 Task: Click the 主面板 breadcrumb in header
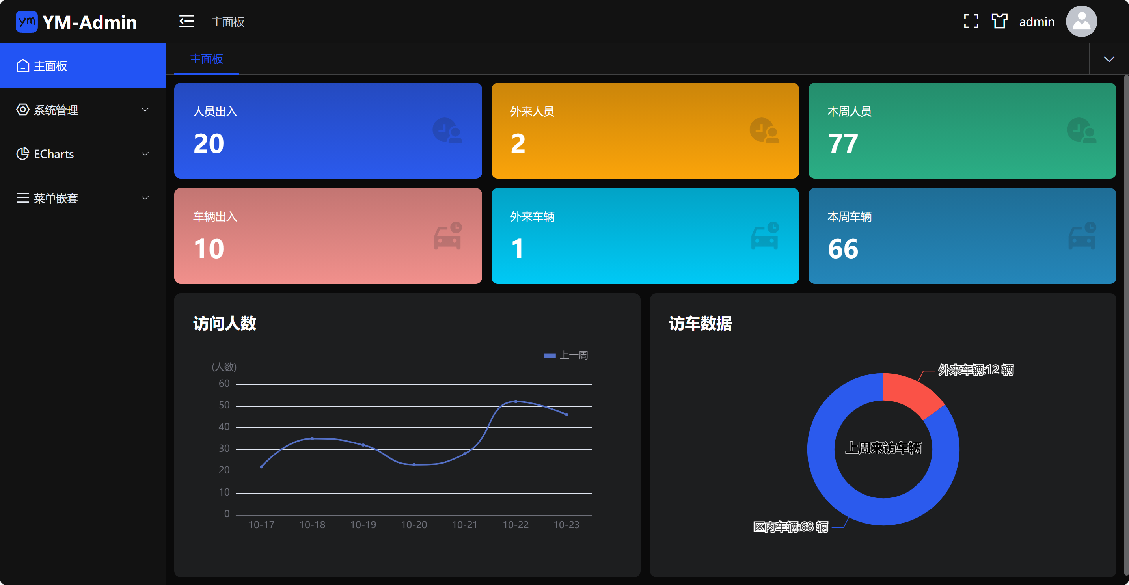point(227,21)
